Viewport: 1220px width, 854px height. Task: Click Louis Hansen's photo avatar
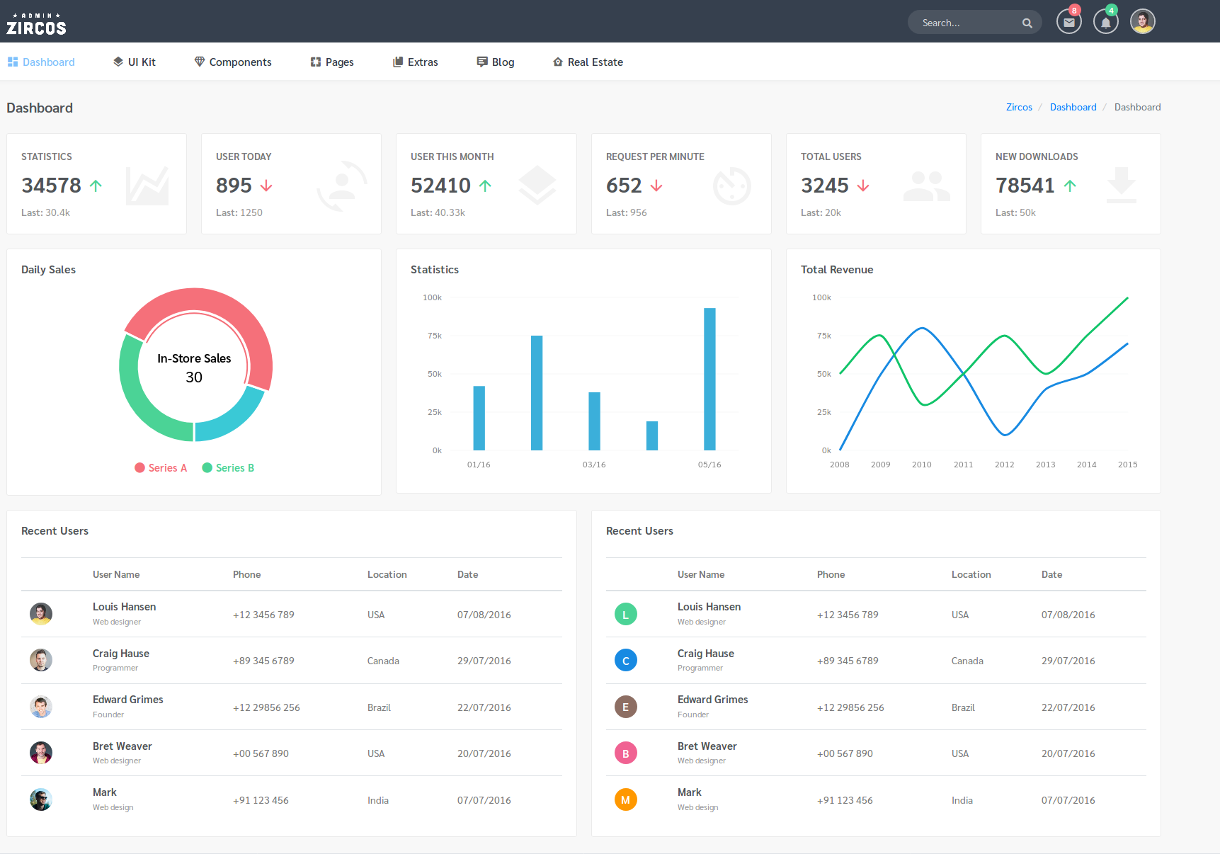[x=41, y=614]
